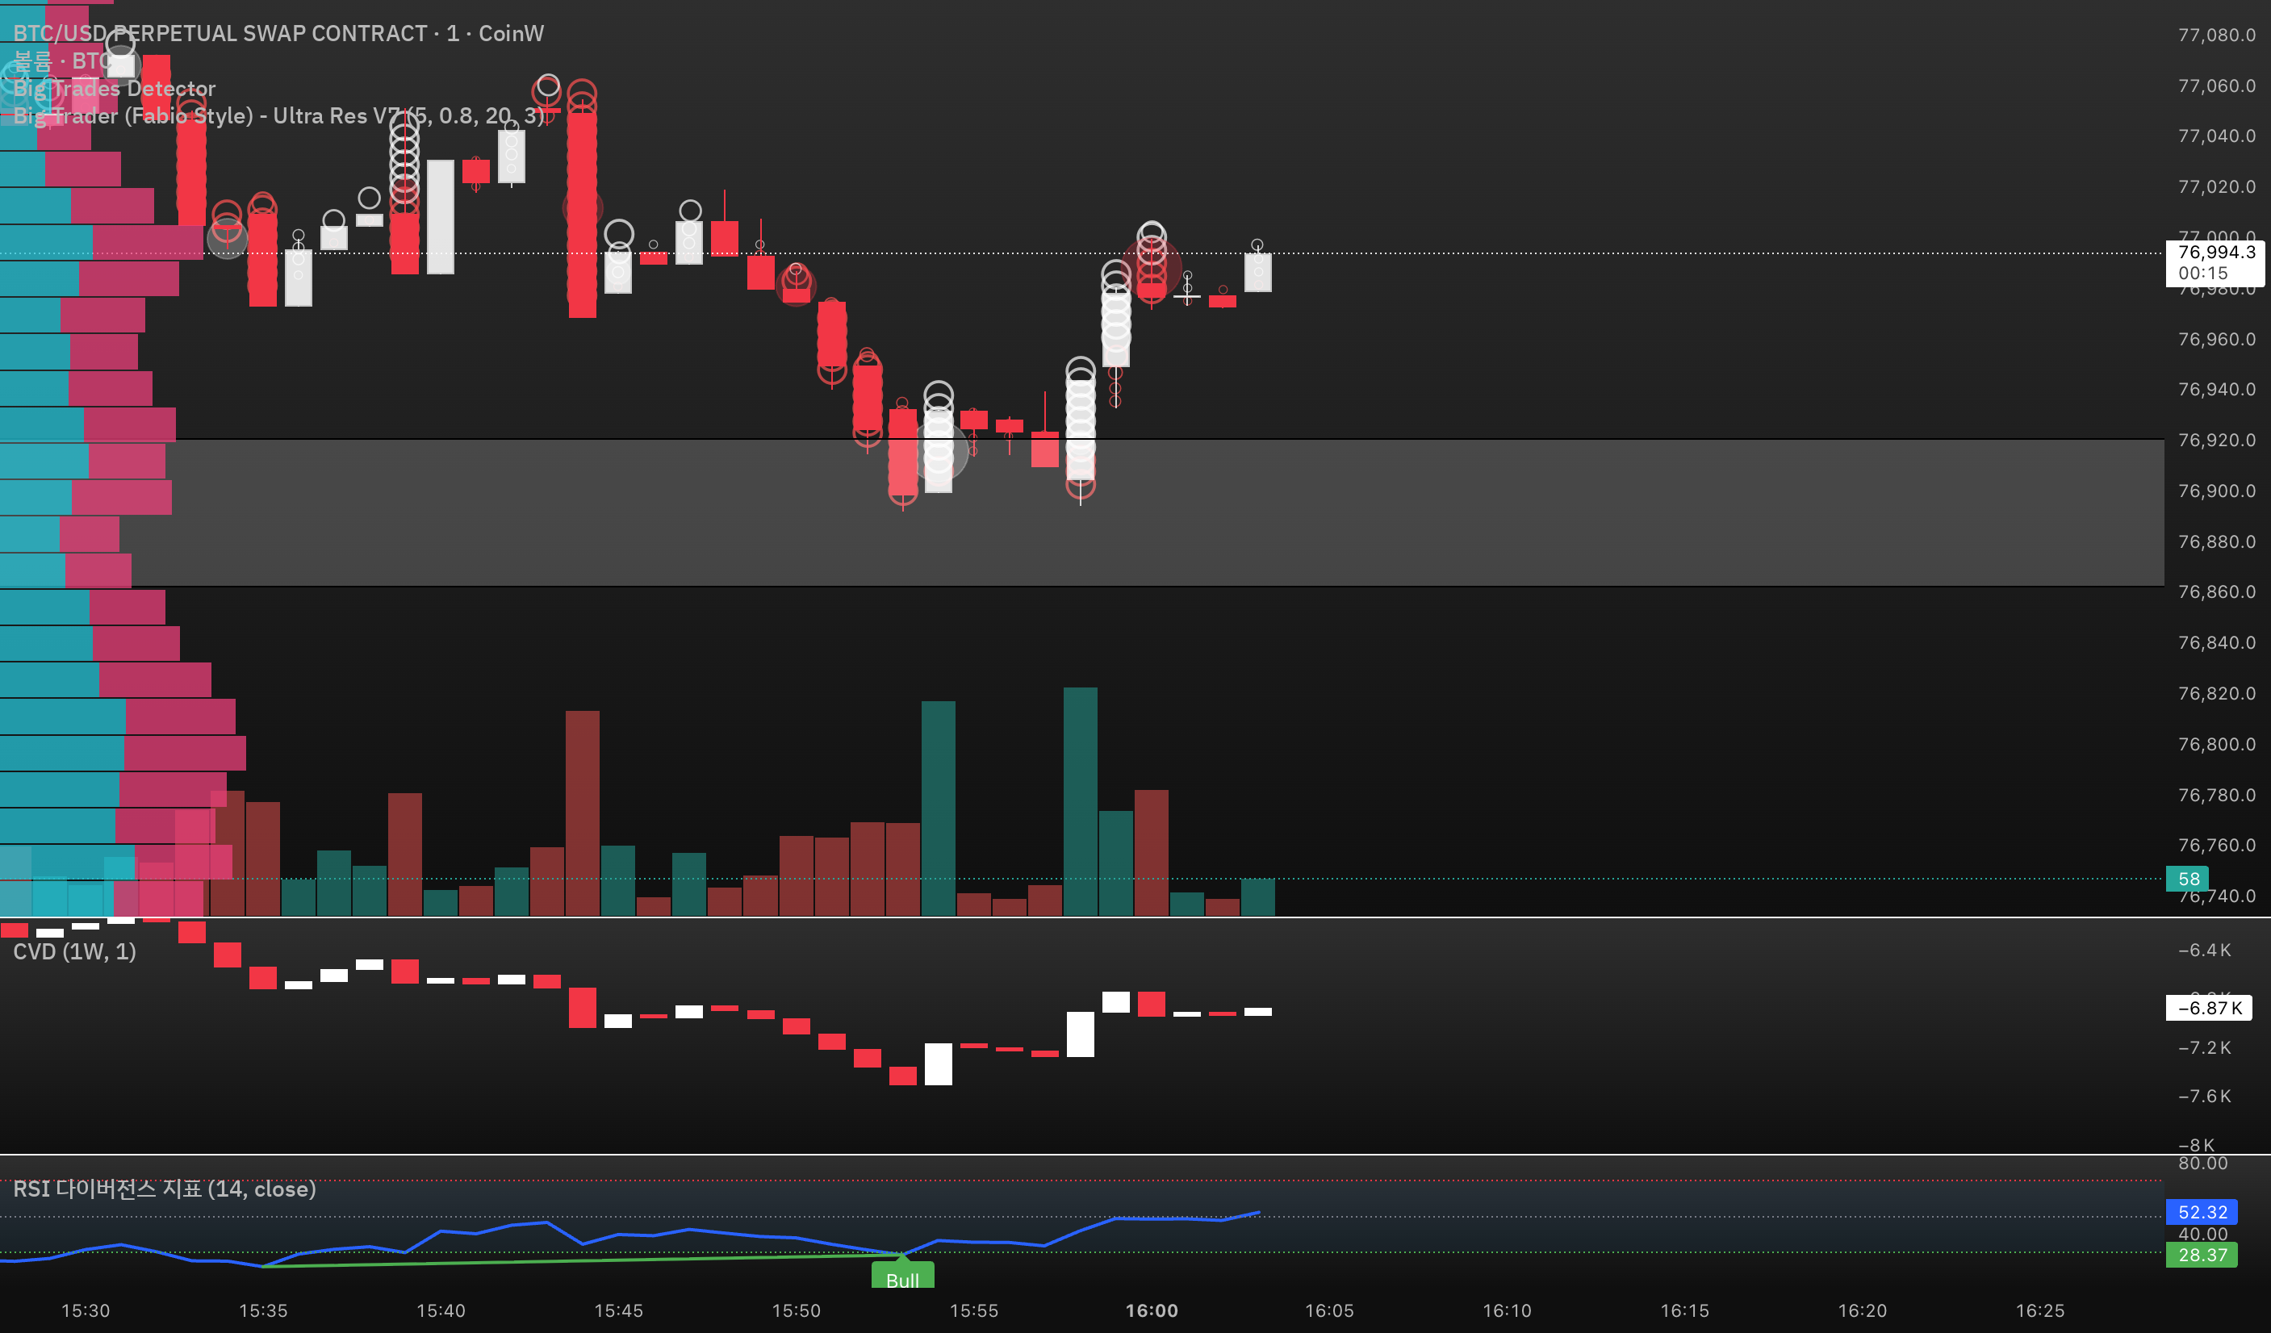The width and height of the screenshot is (2271, 1333).
Task: Click the RSI 다이버전스 지표 (14, close) label
Action: tap(165, 1189)
